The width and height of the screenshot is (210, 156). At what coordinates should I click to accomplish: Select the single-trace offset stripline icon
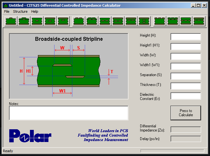[x=63, y=21]
